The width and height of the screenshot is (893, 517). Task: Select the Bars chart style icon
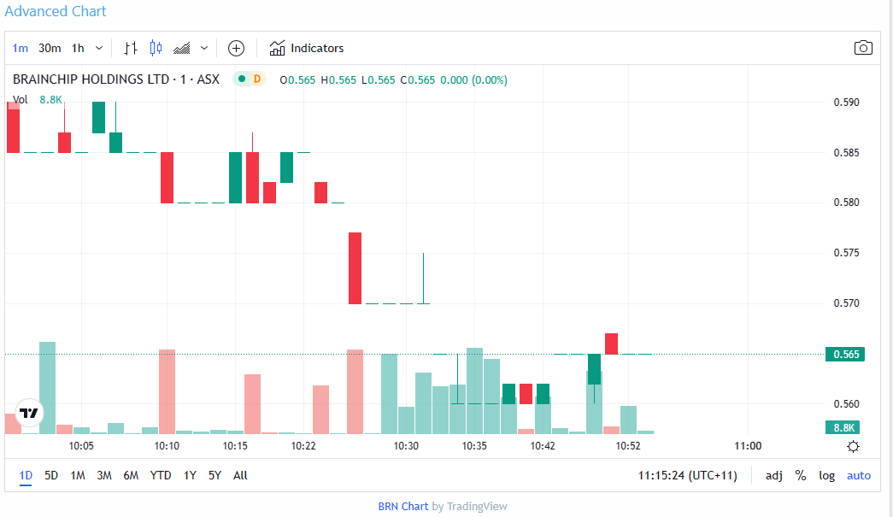[131, 48]
